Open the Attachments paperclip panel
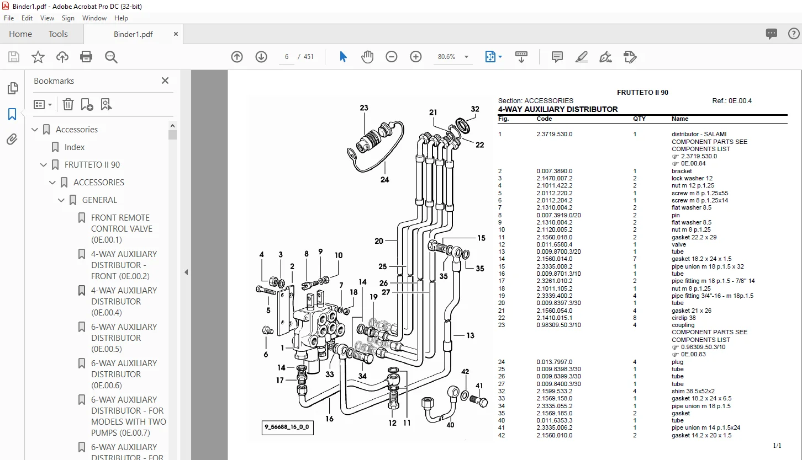 coord(12,139)
